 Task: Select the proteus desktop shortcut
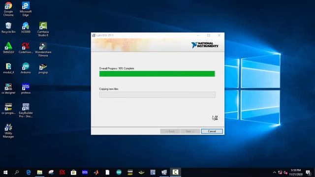(26, 88)
